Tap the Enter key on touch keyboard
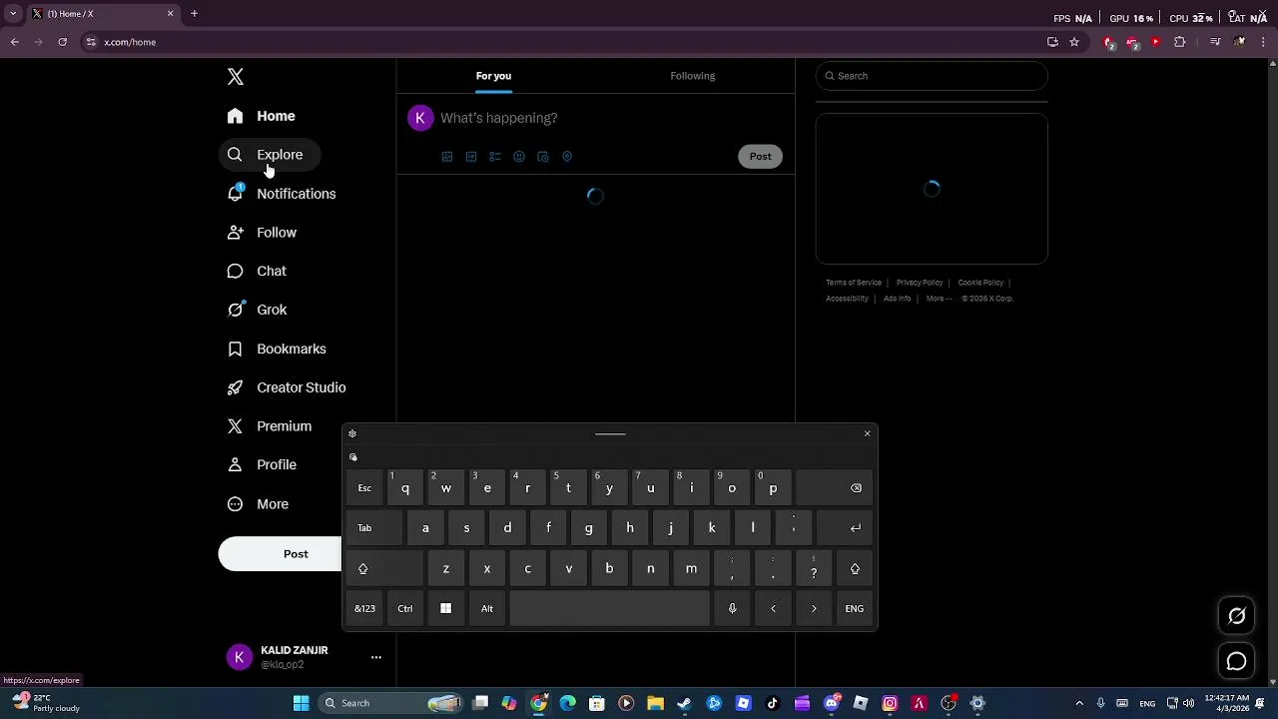This screenshot has height=719, width=1278. point(846,528)
